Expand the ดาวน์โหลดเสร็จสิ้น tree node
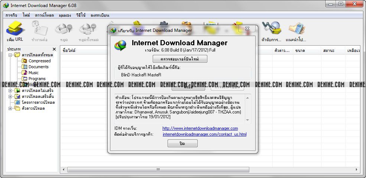 click(x=10, y=96)
